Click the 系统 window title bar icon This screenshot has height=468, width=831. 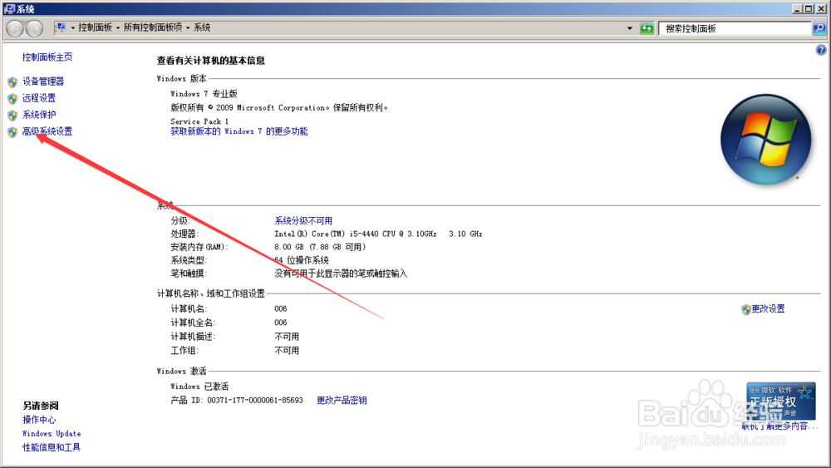[x=9, y=8]
